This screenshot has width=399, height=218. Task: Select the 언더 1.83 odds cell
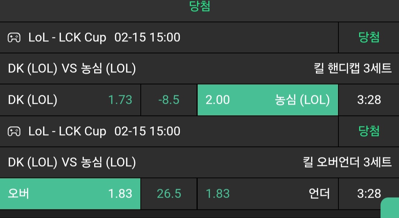tap(267, 194)
